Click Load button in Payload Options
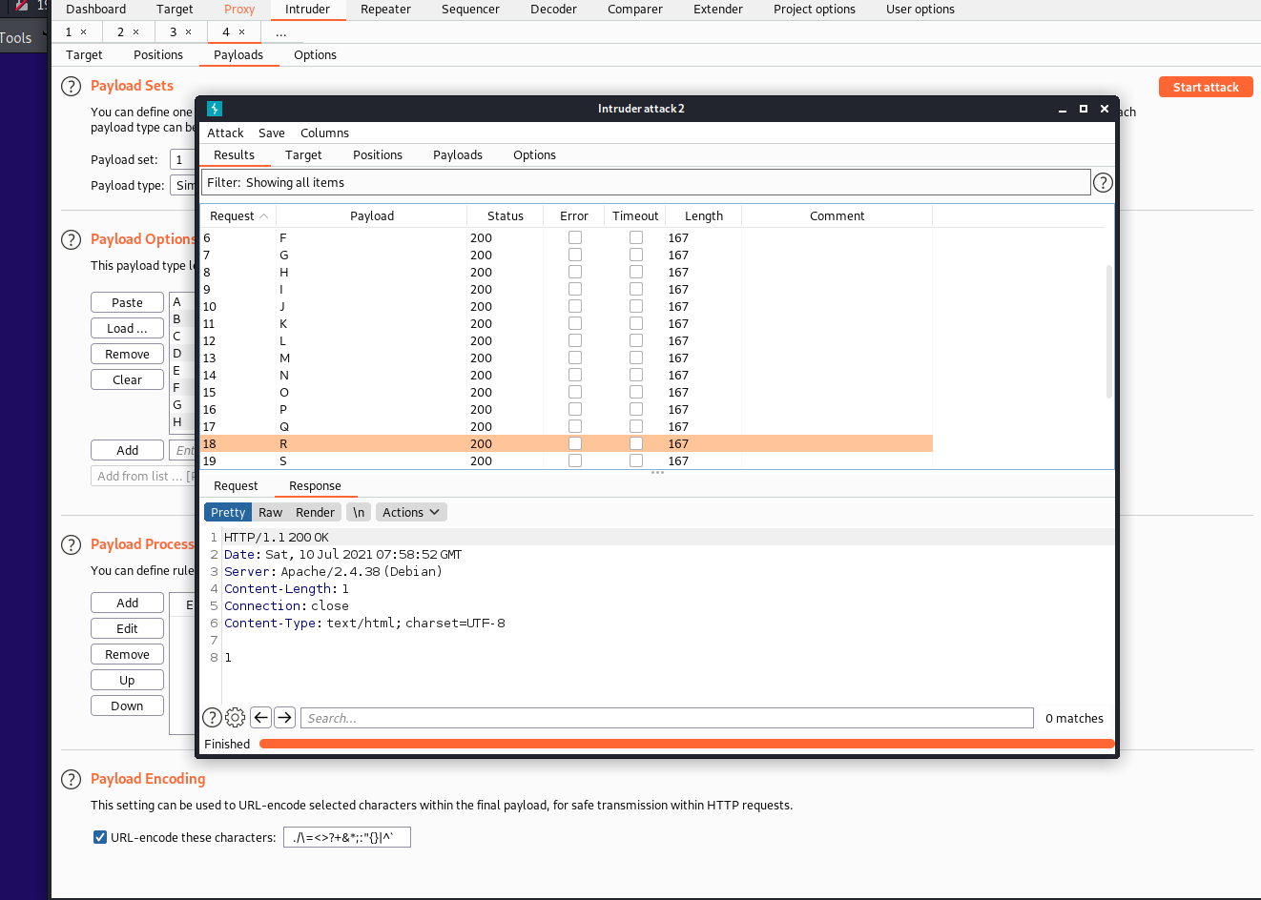Image resolution: width=1261 pixels, height=900 pixels. [127, 328]
